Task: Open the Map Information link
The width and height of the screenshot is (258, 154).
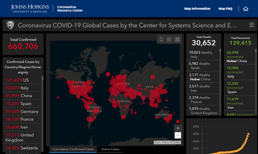Action: point(197,9)
